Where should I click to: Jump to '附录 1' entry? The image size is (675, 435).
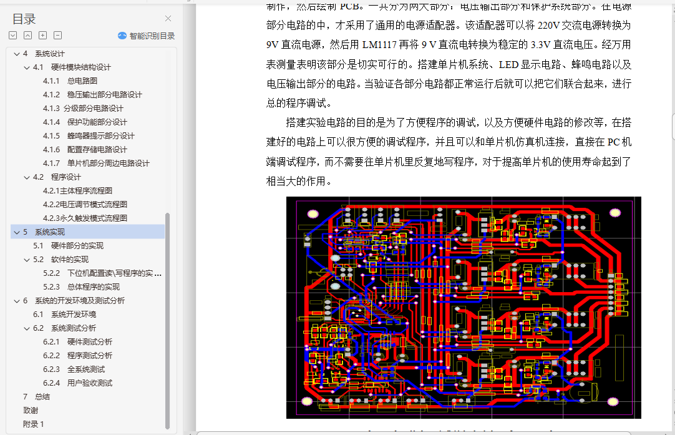point(33,424)
